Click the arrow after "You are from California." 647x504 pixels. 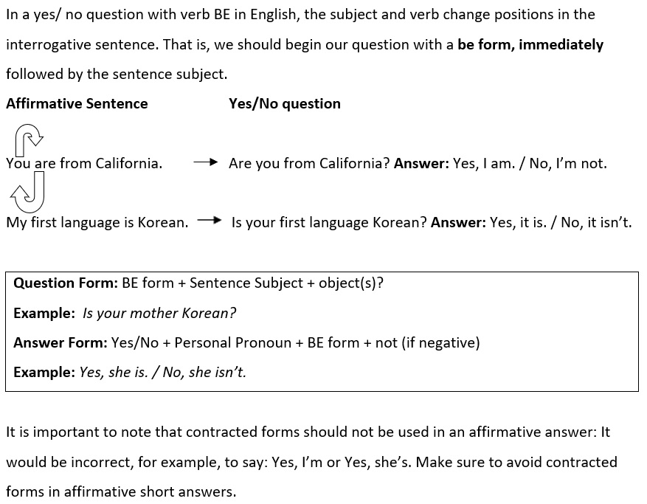(x=206, y=162)
